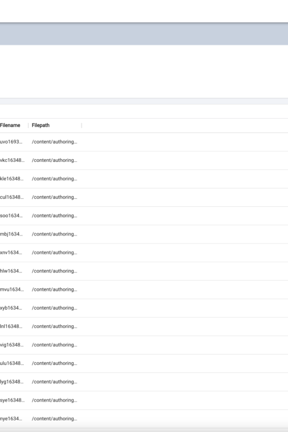This screenshot has height=432, width=288.
Task: Select the mbj1634 filename cell
Action: tap(12, 234)
